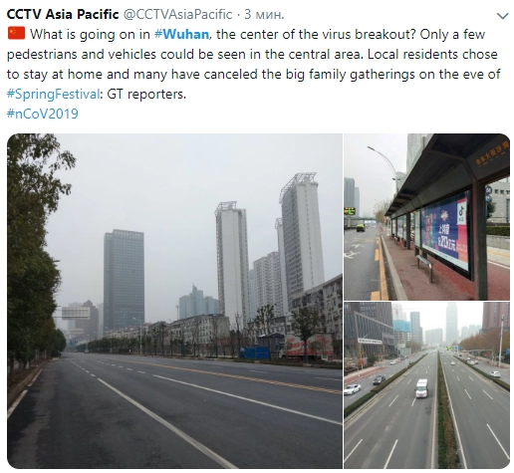The width and height of the screenshot is (514, 473).
Task: Click the tweet body text to expand it
Action: point(253,64)
